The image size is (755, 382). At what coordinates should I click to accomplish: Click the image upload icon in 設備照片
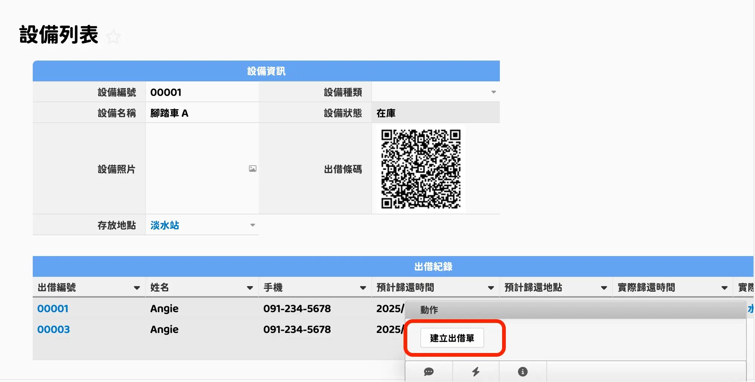253,169
